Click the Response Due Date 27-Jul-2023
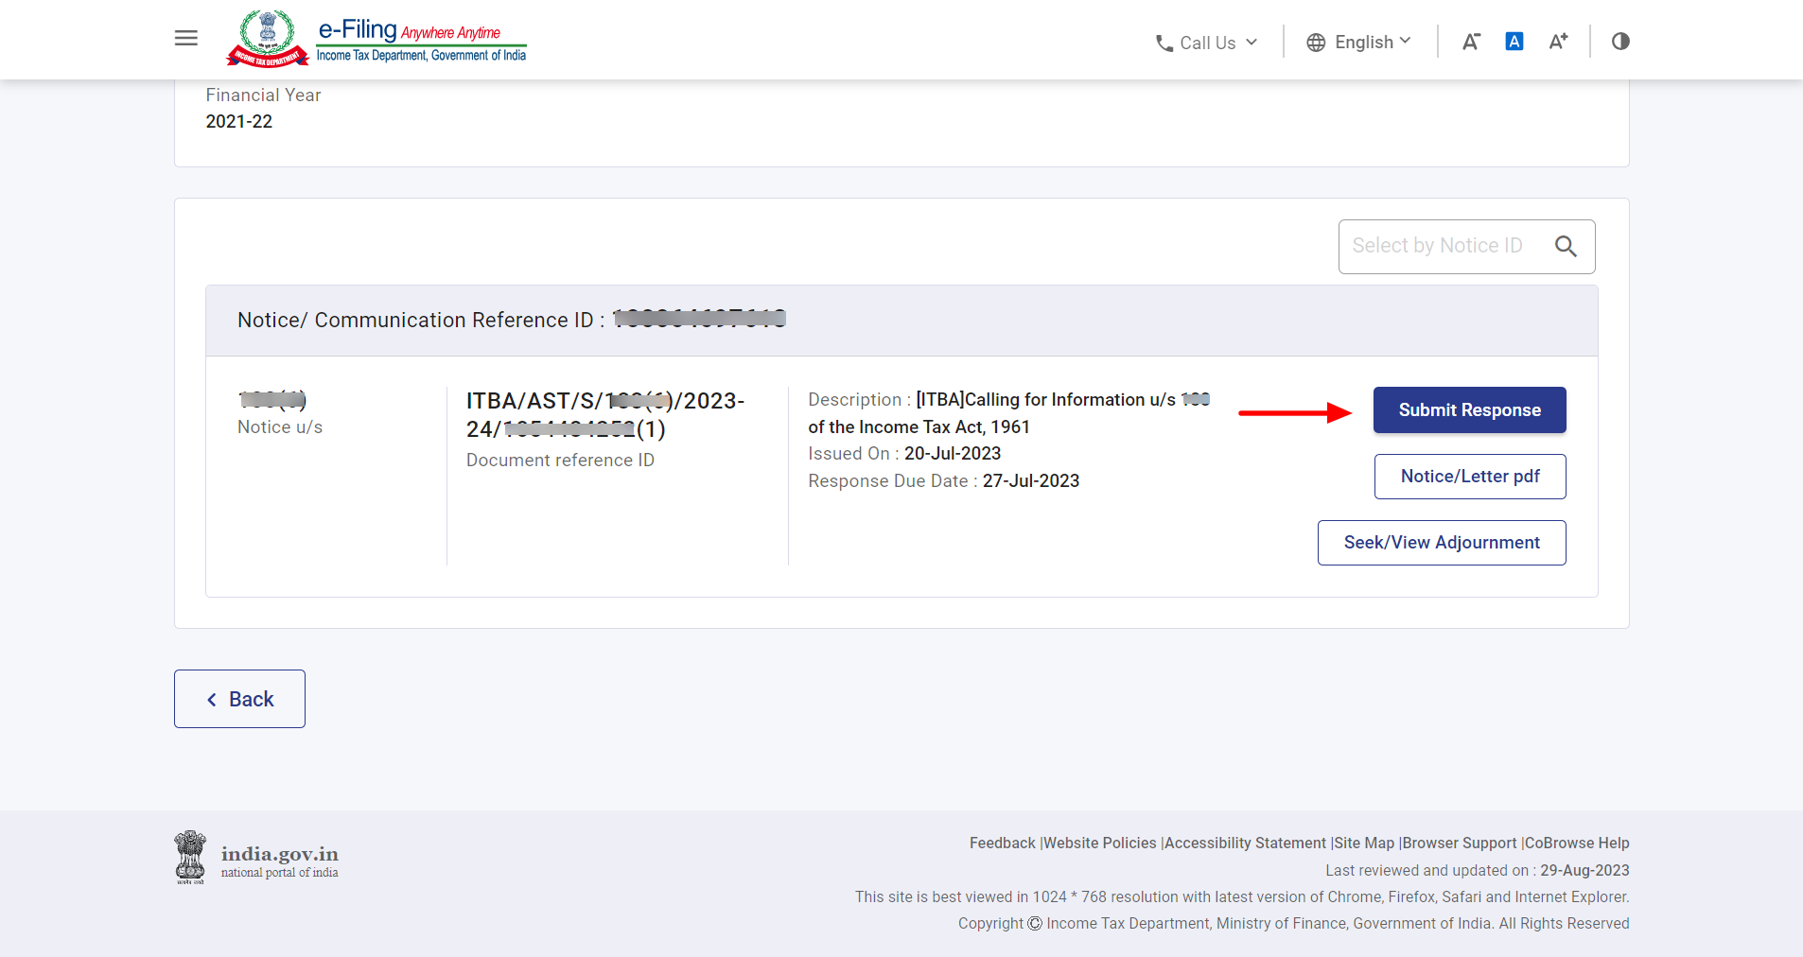The height and width of the screenshot is (957, 1803). (x=1031, y=481)
